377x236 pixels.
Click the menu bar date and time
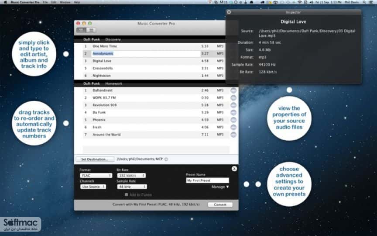tap(328, 2)
